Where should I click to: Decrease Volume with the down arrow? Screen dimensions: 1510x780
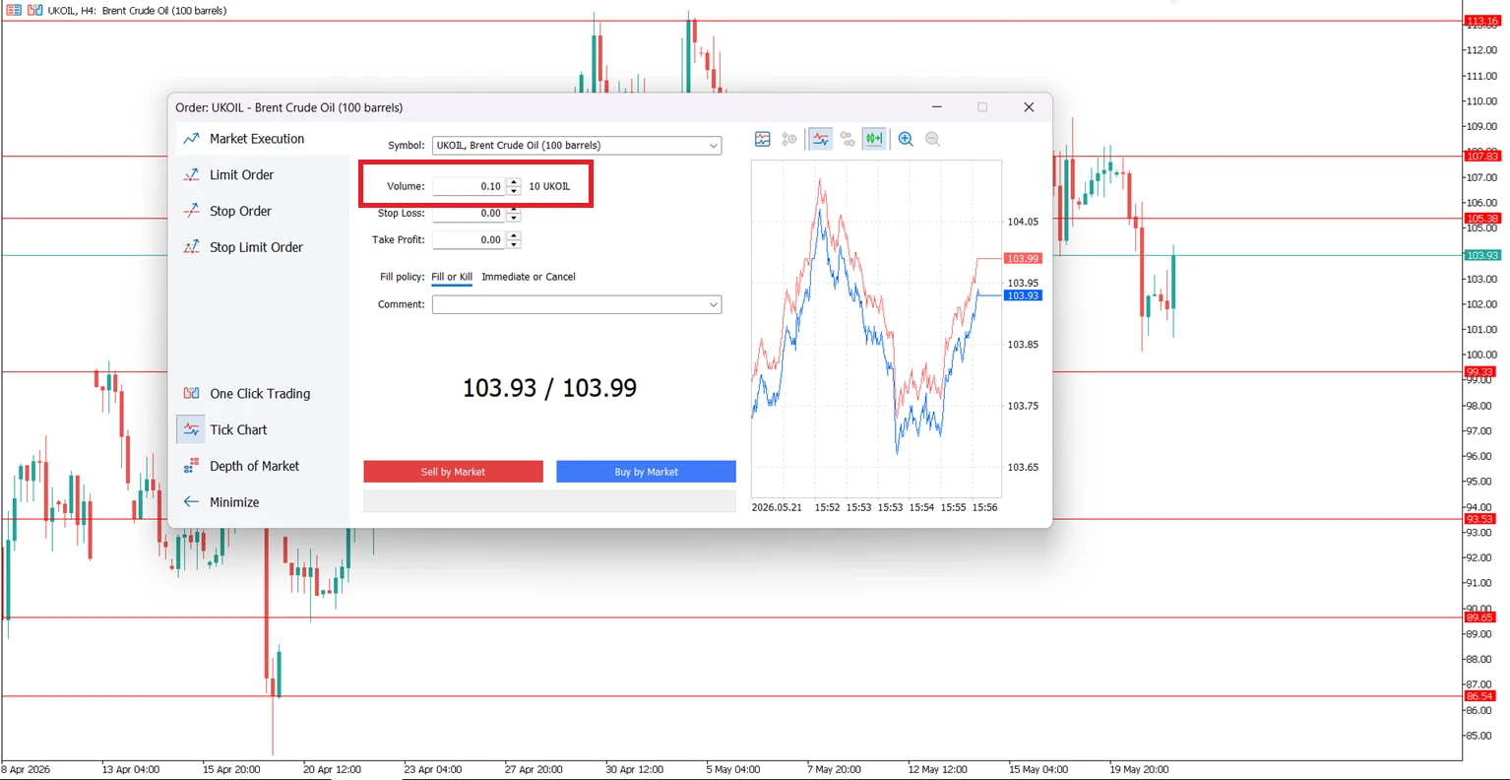514,190
